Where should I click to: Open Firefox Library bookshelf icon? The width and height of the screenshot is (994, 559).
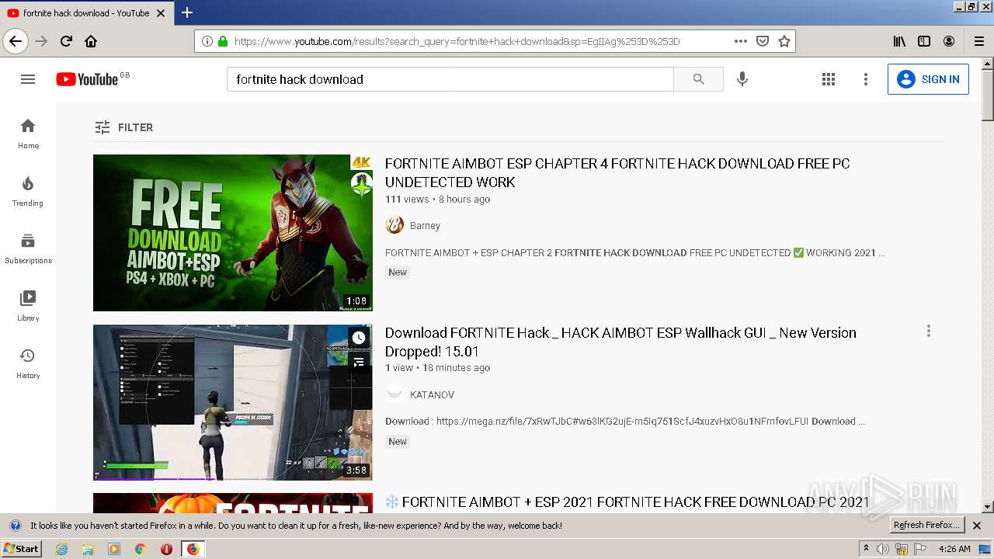(899, 41)
